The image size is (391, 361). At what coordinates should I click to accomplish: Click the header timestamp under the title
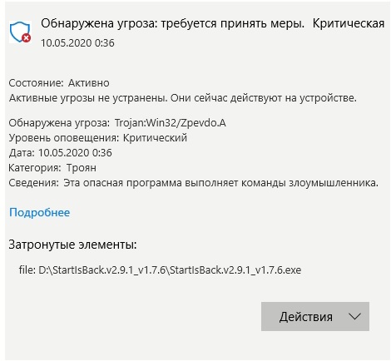coord(77,43)
